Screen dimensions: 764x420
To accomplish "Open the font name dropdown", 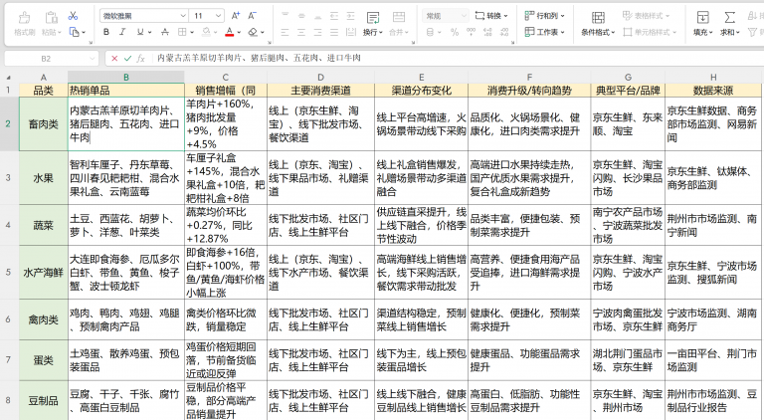I will pos(144,16).
